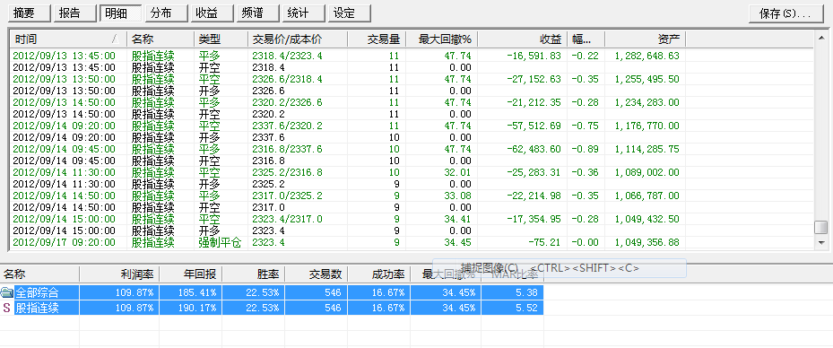Switch to the 收益 tab

pos(212,13)
